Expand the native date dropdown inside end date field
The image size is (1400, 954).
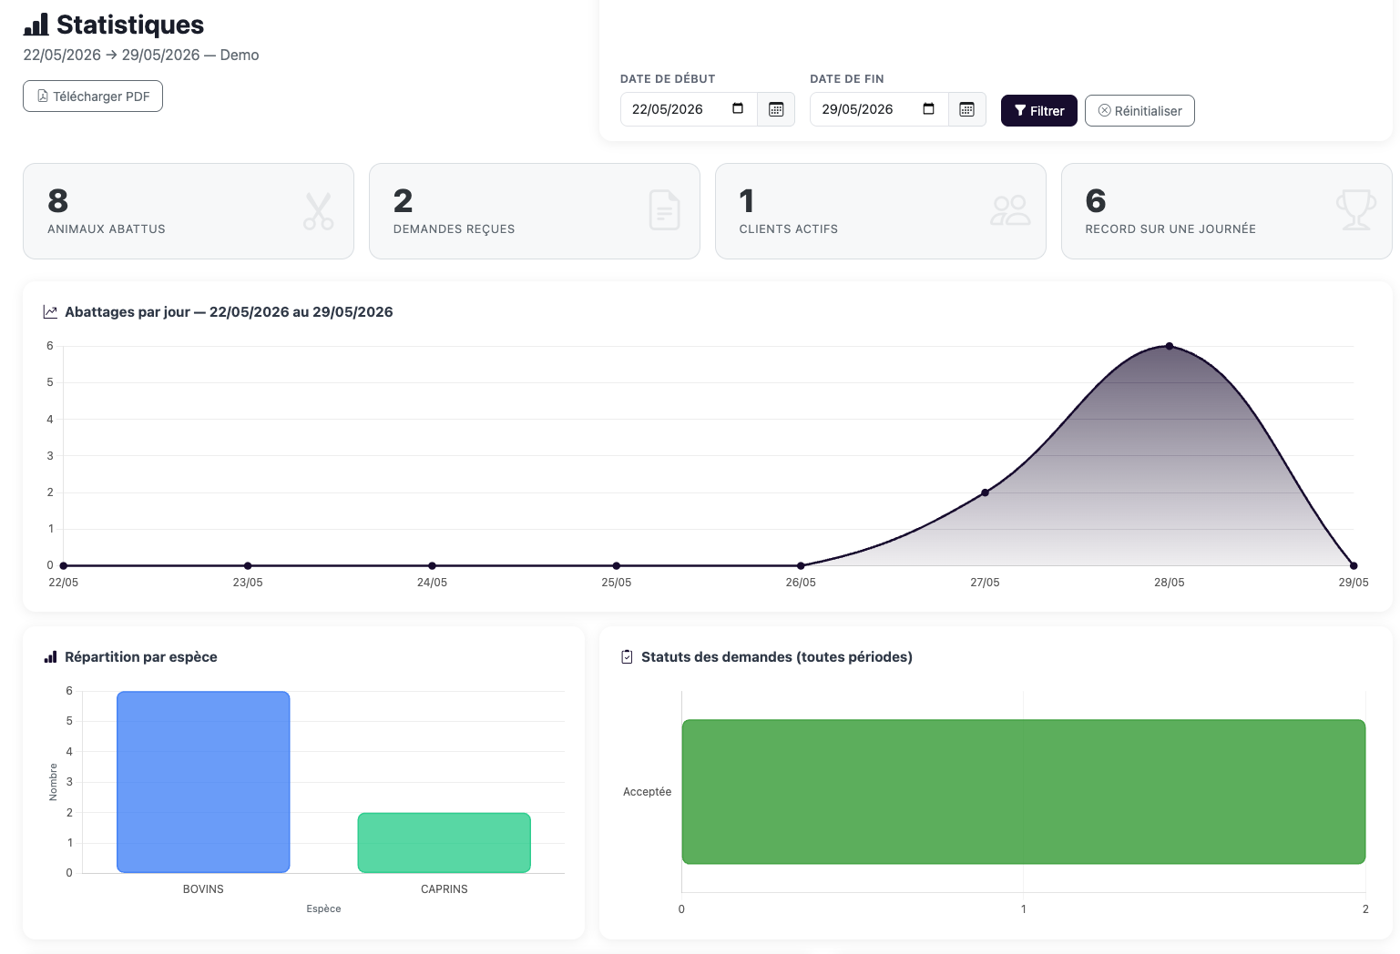[928, 109]
